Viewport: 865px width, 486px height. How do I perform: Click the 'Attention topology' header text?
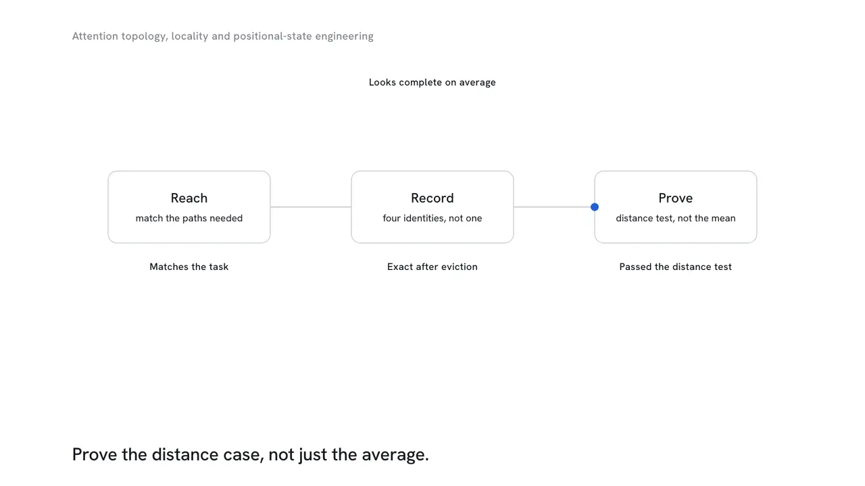[x=120, y=36]
